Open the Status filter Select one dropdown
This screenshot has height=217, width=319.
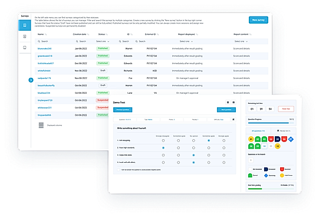click(103, 41)
